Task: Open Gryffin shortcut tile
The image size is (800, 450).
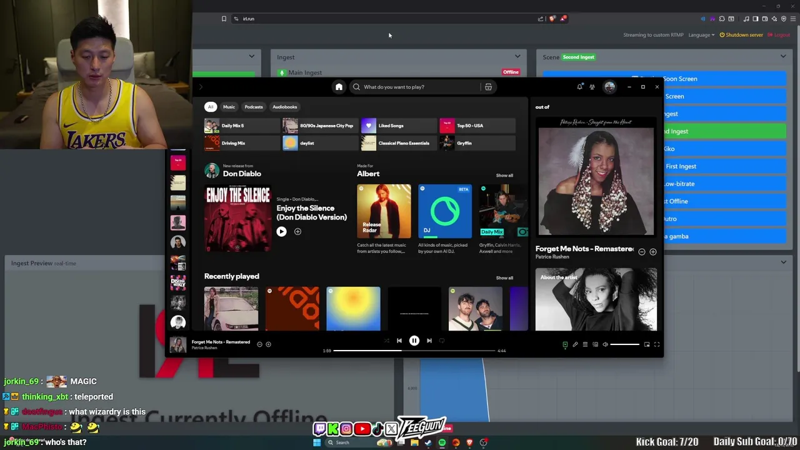Action: (477, 143)
